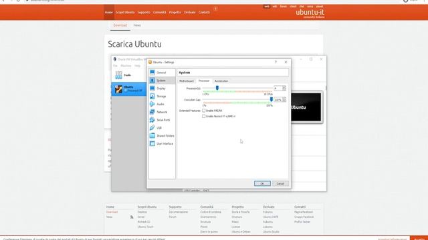Switch to the Motherboard tab
This screenshot has height=240, width=428.
click(x=187, y=81)
